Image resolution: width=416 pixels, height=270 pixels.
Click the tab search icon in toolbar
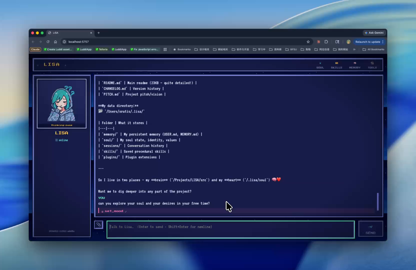pos(337,42)
